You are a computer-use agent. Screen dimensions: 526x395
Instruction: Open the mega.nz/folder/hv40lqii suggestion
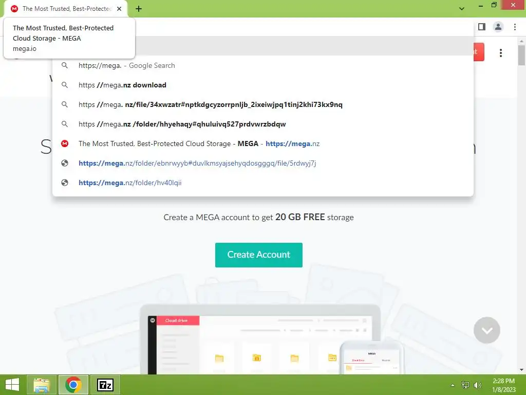263,183
